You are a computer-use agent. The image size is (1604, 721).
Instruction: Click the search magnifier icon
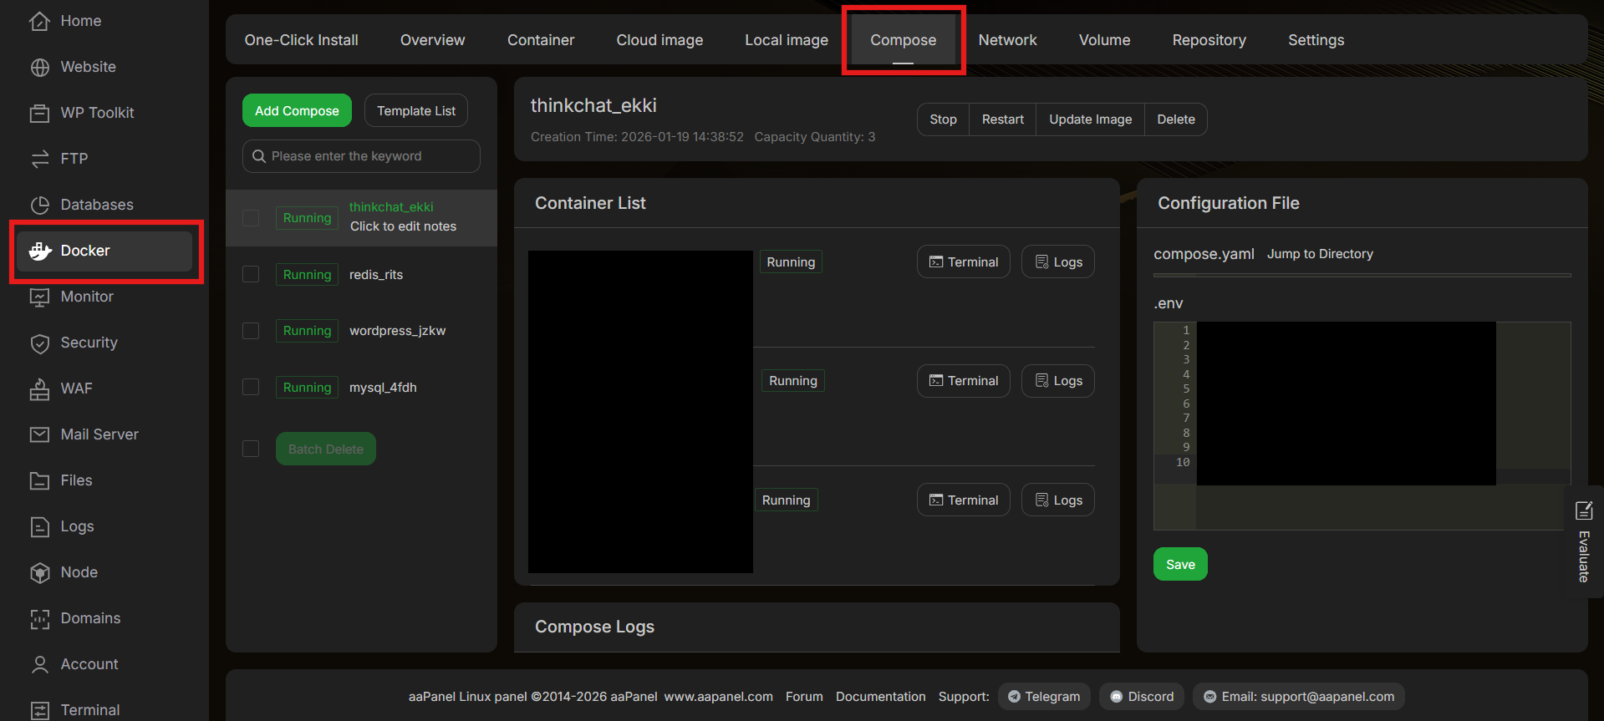point(259,156)
